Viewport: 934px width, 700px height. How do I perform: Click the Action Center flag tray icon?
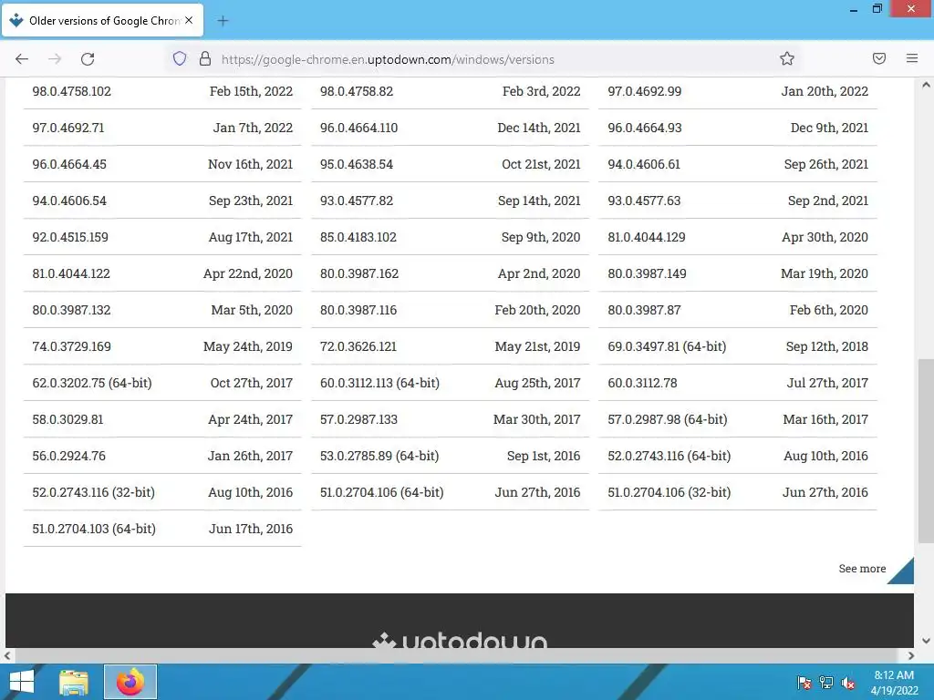(x=804, y=683)
